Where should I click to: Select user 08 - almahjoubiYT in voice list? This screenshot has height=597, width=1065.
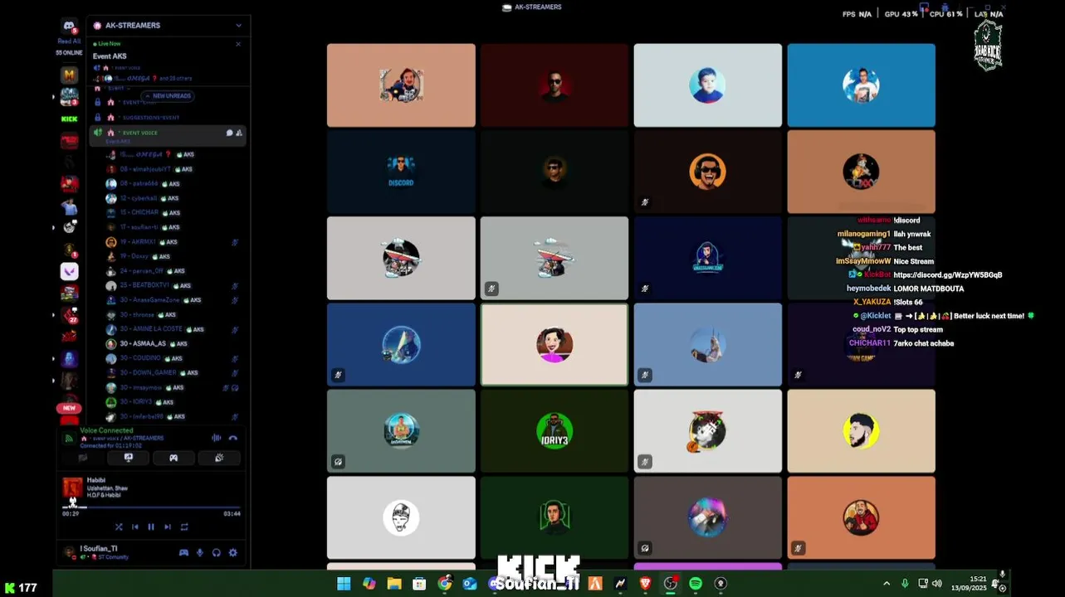(x=173, y=169)
